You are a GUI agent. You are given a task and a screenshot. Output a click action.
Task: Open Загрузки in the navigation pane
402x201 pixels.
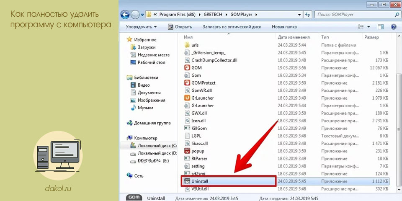[x=143, y=47]
